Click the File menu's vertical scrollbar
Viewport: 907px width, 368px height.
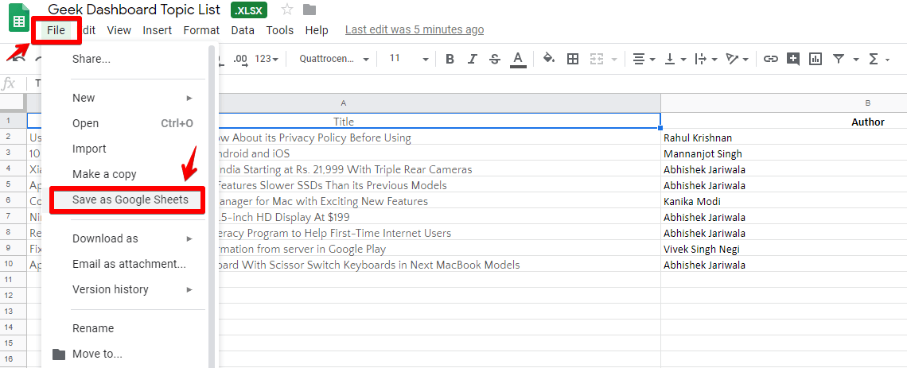click(x=212, y=205)
